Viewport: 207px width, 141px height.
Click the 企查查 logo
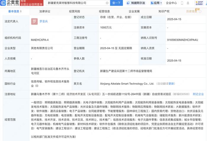(x=10, y=3)
